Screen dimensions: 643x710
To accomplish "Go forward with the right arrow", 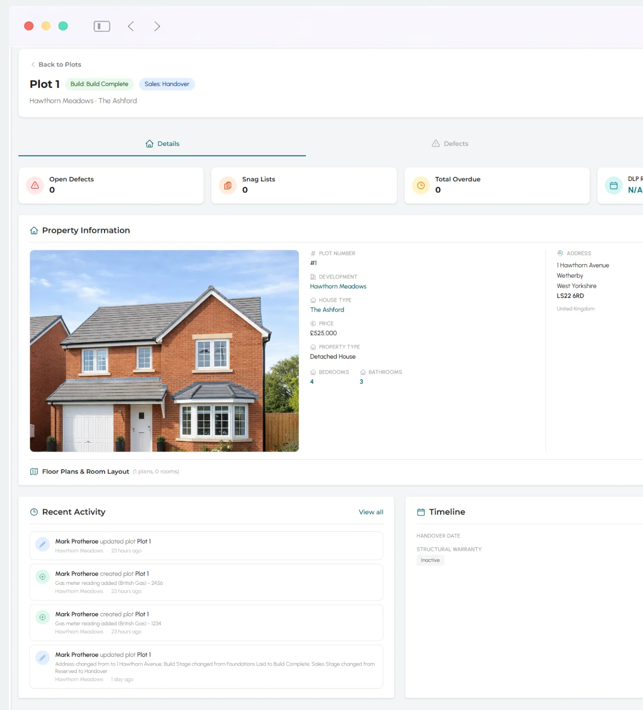I will (x=157, y=26).
